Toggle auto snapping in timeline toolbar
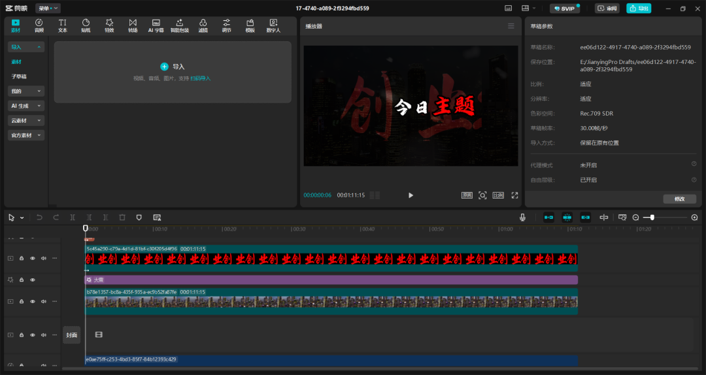The height and width of the screenshot is (375, 706). click(x=567, y=218)
